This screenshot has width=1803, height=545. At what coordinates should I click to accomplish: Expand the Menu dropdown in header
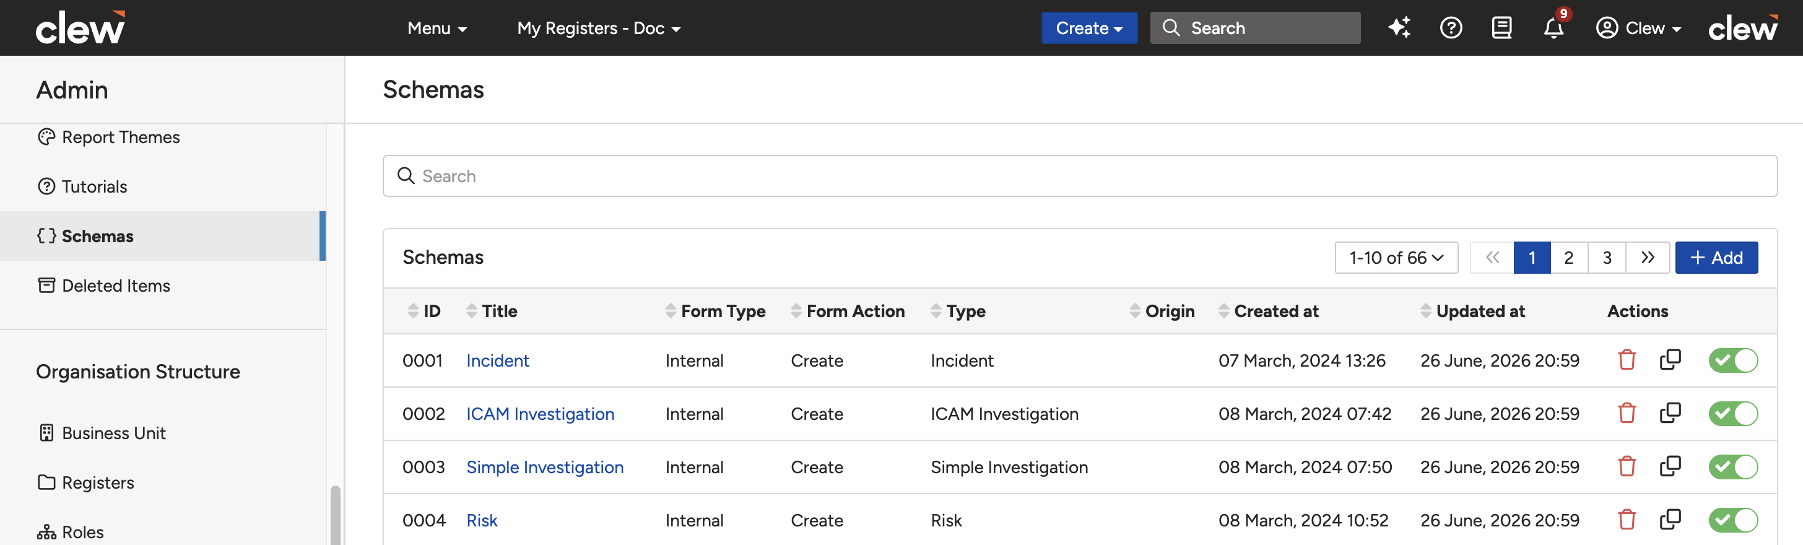[437, 28]
